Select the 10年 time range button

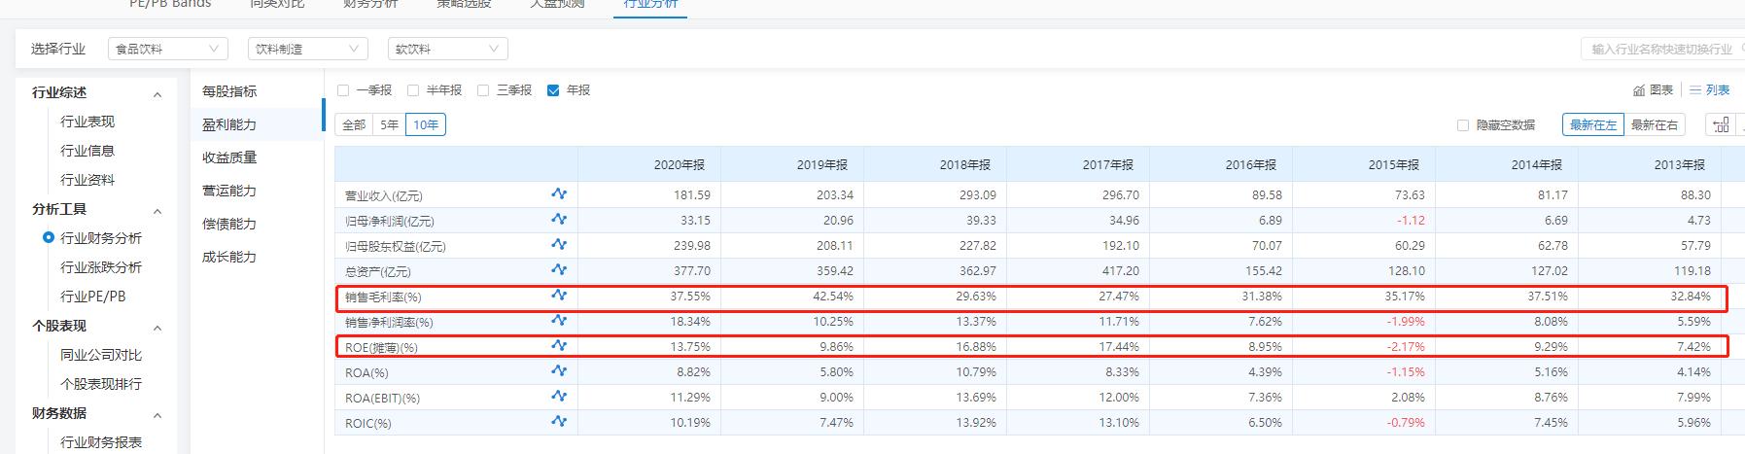click(426, 124)
